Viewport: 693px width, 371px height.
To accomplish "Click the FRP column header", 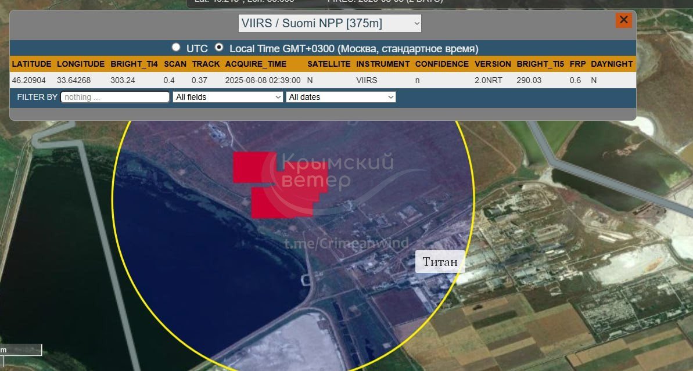I will coord(577,64).
